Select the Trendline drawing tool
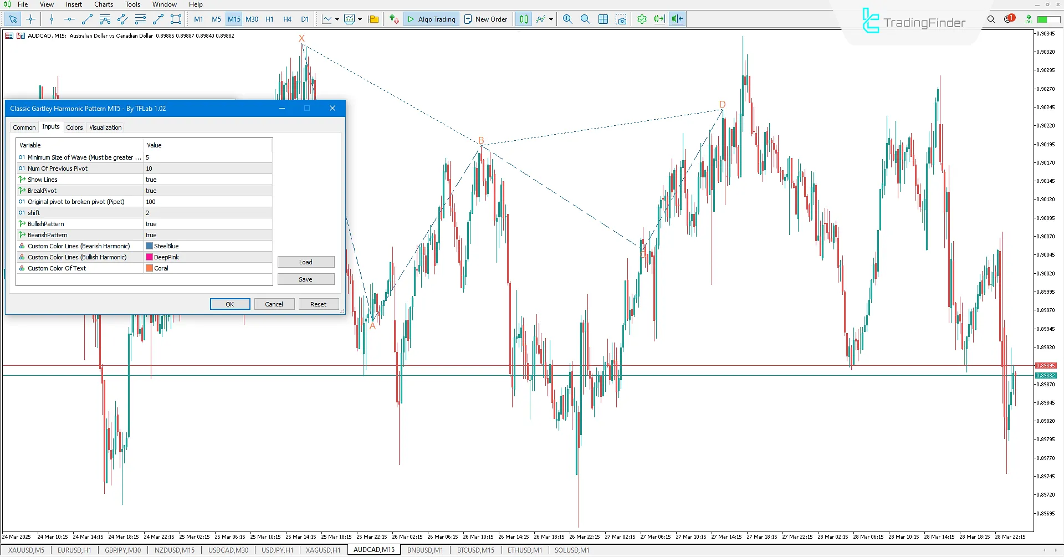 [86, 19]
